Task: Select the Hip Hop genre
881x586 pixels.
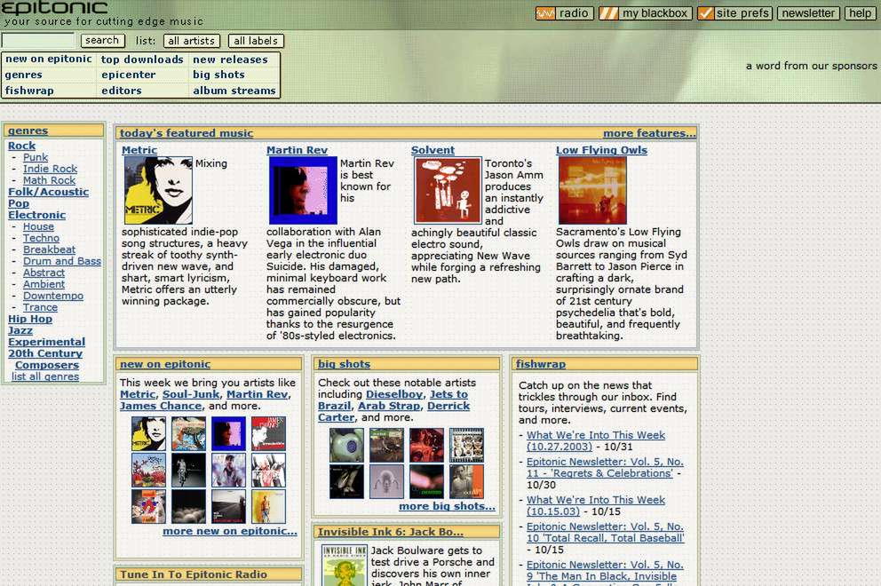Action: (x=30, y=319)
